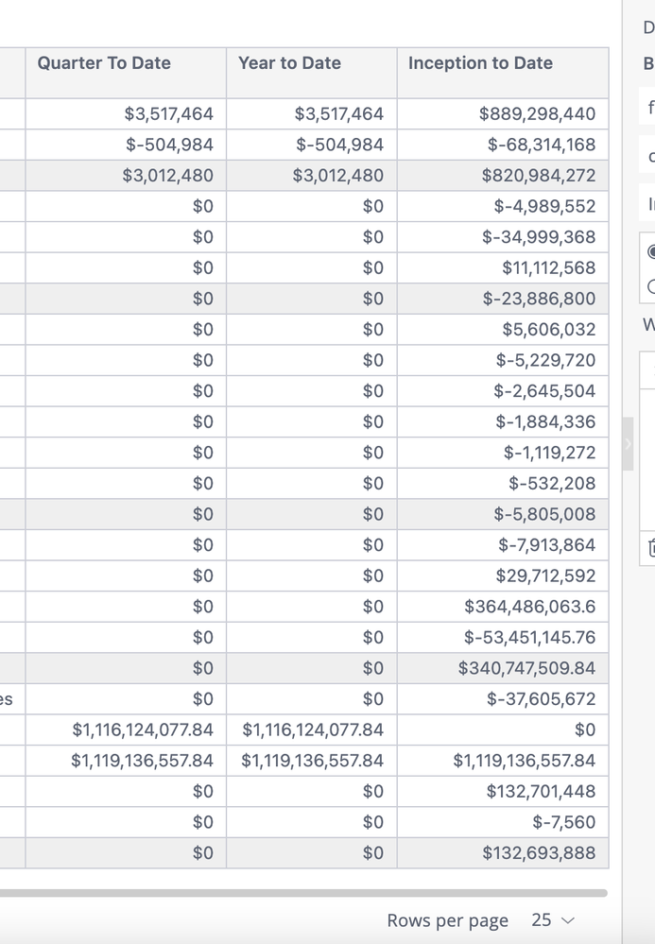Expand the side panel with the chevron handle

pyautogui.click(x=628, y=443)
